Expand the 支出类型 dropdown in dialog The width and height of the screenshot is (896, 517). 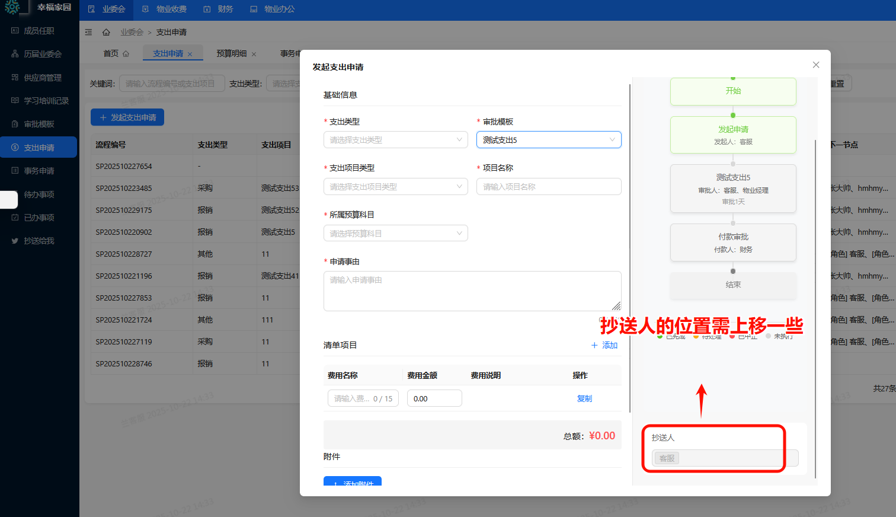pos(395,140)
